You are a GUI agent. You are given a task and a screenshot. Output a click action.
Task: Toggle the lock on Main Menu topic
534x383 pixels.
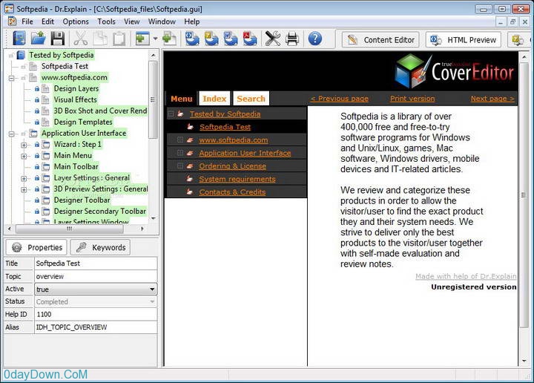pyautogui.click(x=37, y=156)
